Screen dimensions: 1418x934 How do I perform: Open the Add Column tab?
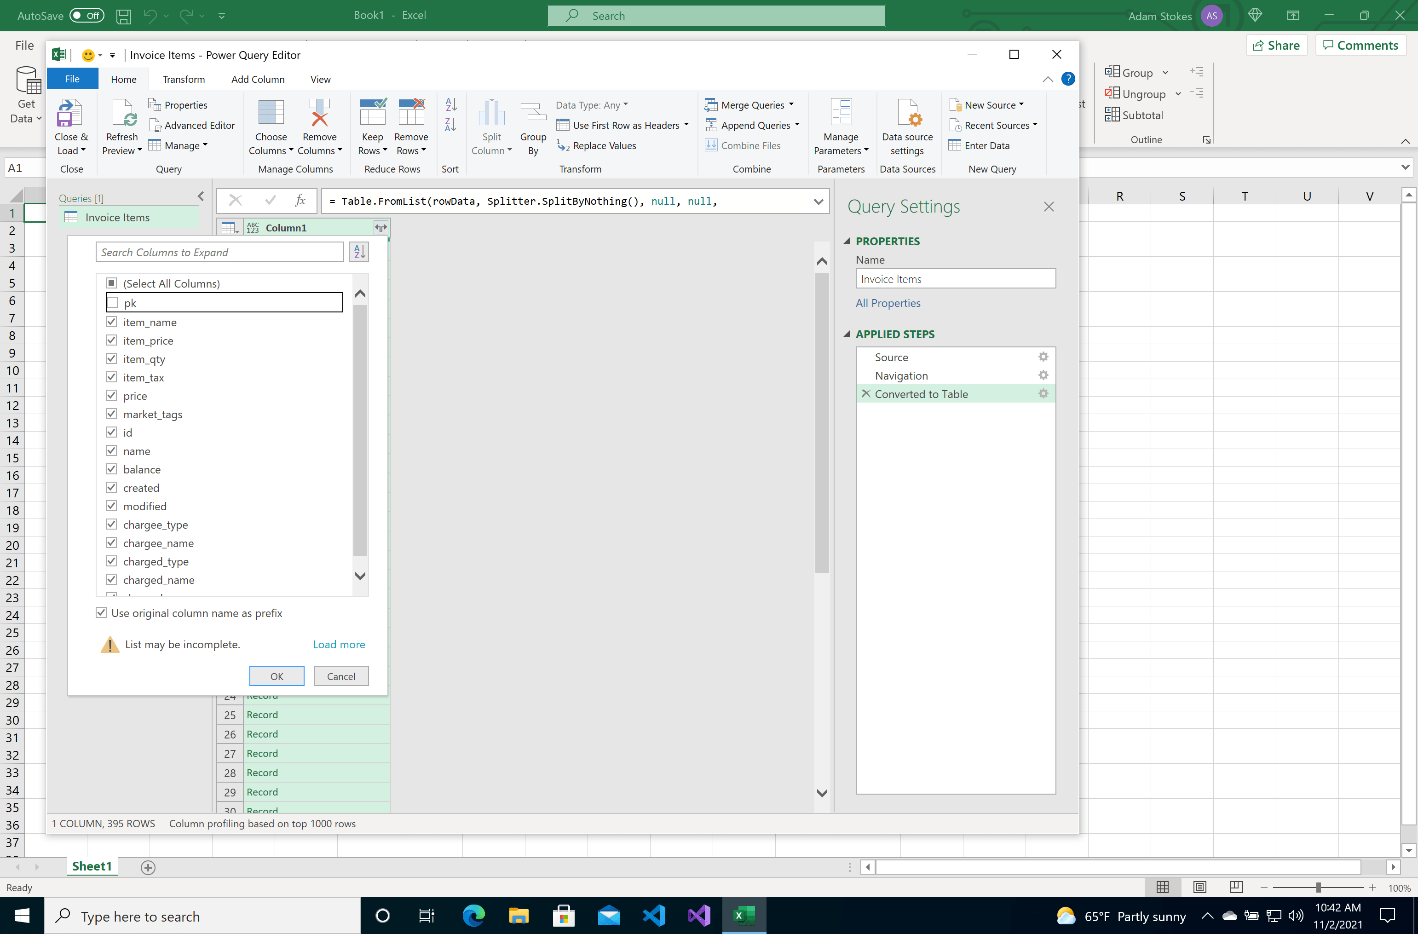[257, 79]
